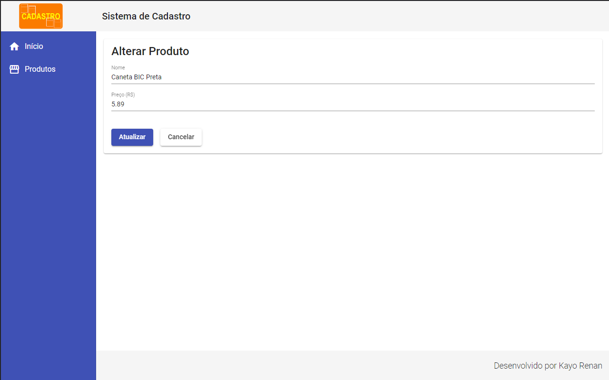Click the storefront icon beside Produtos
Screen dimensions: 609x380
click(14, 69)
